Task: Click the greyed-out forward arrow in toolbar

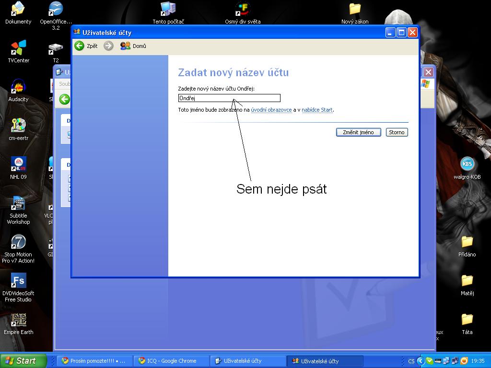Action: pos(108,46)
